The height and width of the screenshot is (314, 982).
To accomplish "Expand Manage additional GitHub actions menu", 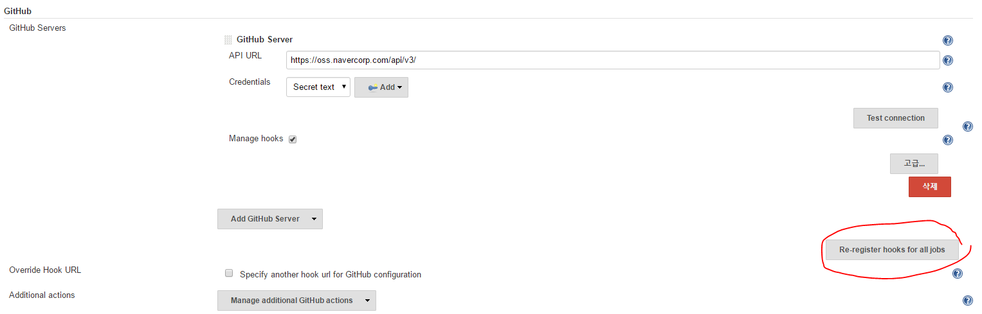I will pyautogui.click(x=296, y=301).
